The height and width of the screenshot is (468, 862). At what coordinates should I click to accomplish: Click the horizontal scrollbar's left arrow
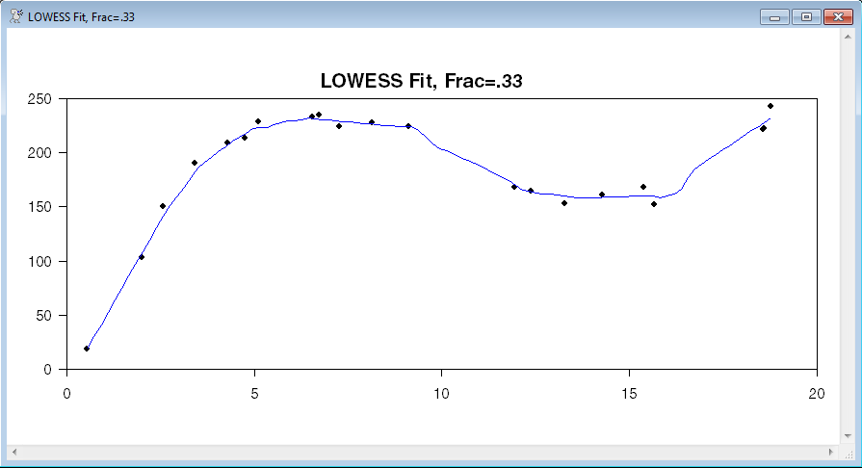tap(14, 452)
